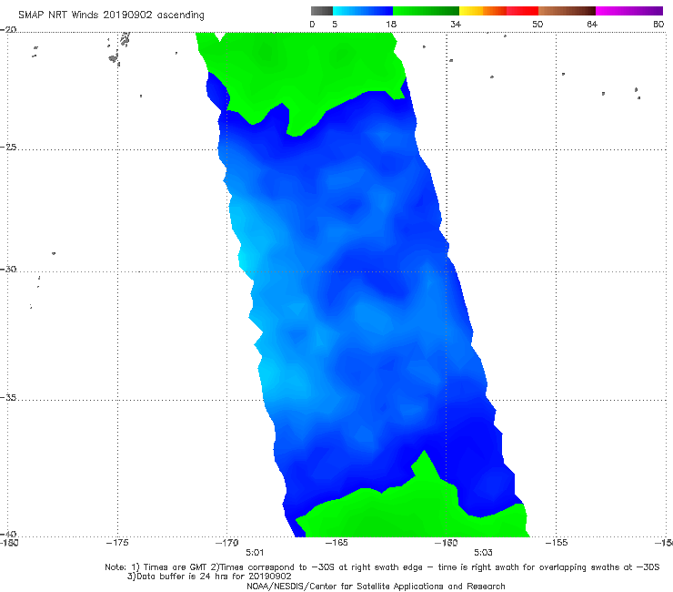Click the swath time label '5:03'
Image resolution: width=673 pixels, height=592 pixels.
point(483,553)
